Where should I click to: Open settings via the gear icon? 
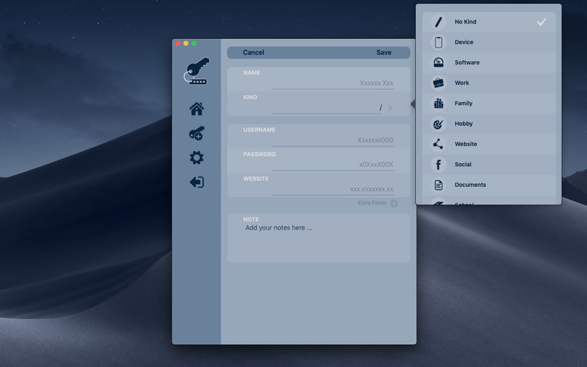point(196,158)
